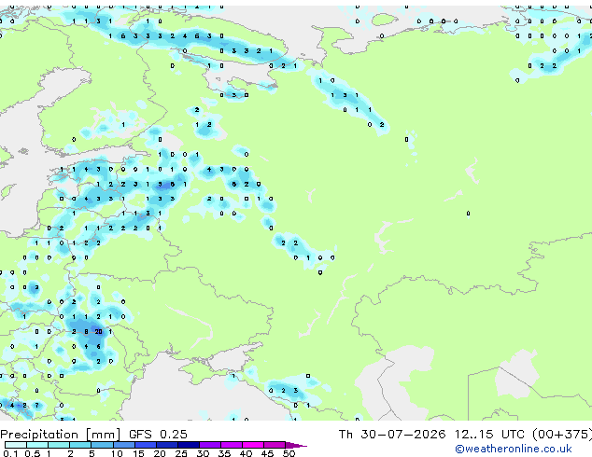The height and width of the screenshot is (457, 592).
Task: Click the "15" legend scale label
Action: (138, 453)
